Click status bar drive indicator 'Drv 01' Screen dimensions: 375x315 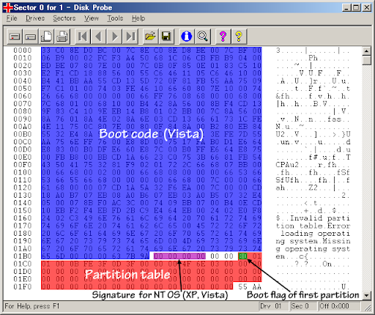(271, 306)
